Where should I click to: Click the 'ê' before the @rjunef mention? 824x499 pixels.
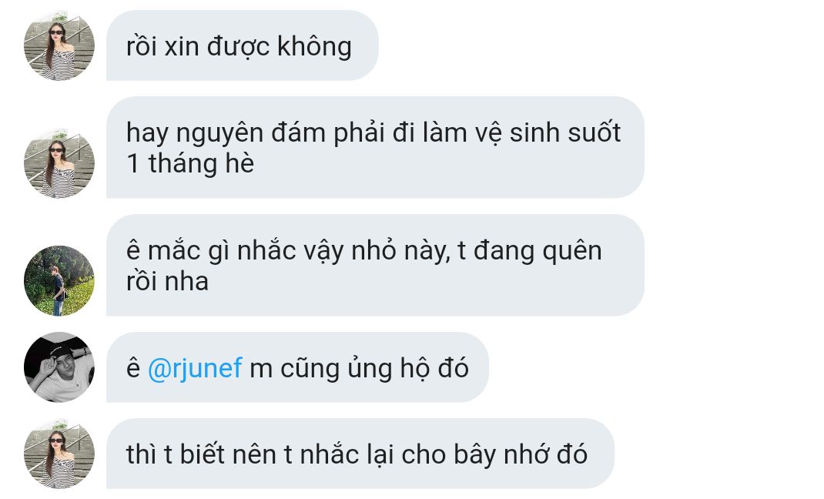(133, 367)
